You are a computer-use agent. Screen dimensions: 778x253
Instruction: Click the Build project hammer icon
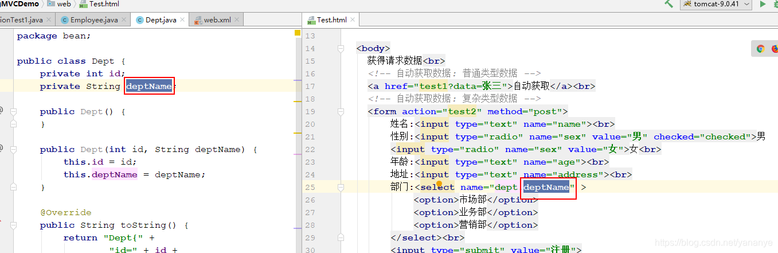pos(668,4)
